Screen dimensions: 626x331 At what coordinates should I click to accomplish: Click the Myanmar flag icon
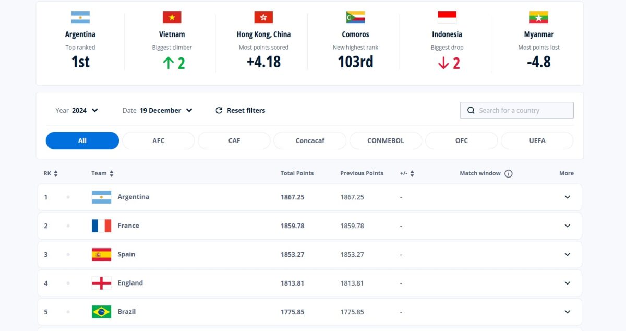click(539, 18)
